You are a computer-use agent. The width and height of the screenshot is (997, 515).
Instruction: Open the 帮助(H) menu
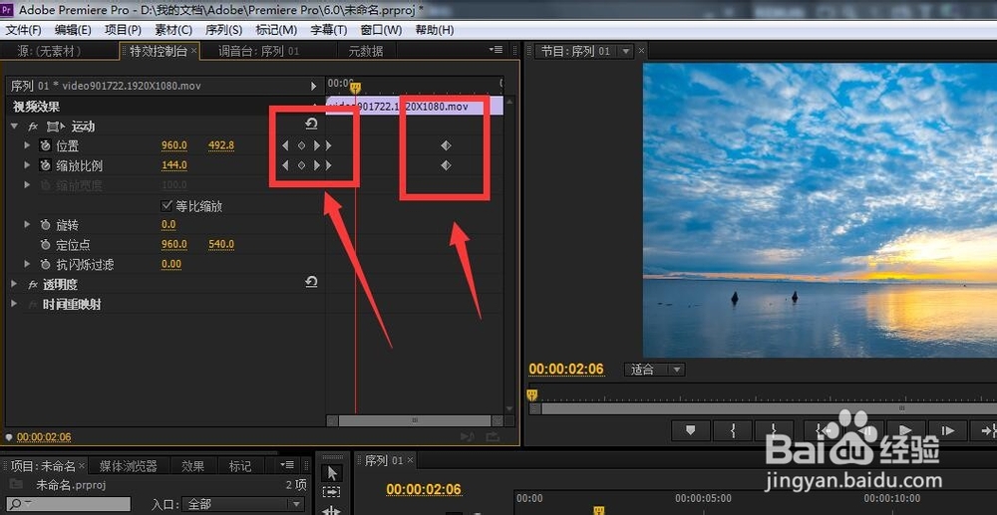pyautogui.click(x=435, y=30)
